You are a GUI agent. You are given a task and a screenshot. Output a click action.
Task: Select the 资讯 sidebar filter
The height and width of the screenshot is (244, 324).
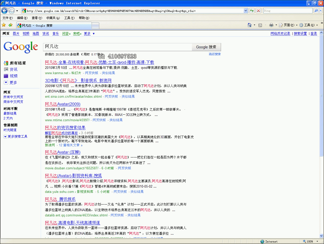(x=14, y=69)
